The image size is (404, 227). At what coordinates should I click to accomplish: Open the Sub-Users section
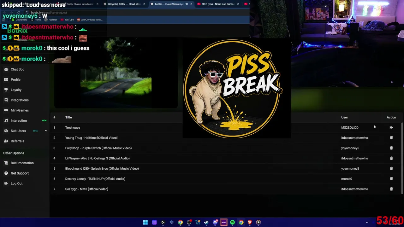(18, 131)
